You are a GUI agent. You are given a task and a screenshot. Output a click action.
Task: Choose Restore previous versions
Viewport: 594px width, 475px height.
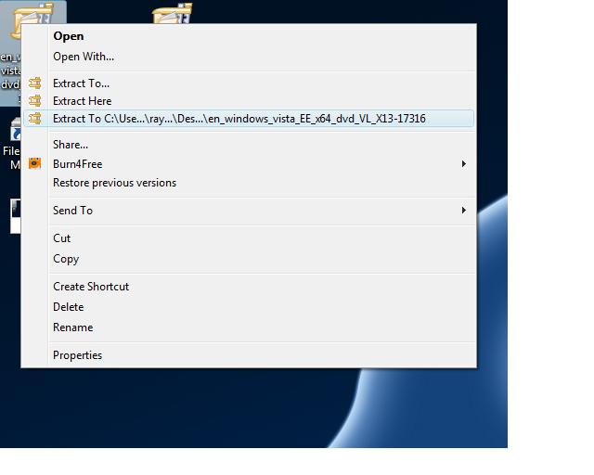coord(114,183)
